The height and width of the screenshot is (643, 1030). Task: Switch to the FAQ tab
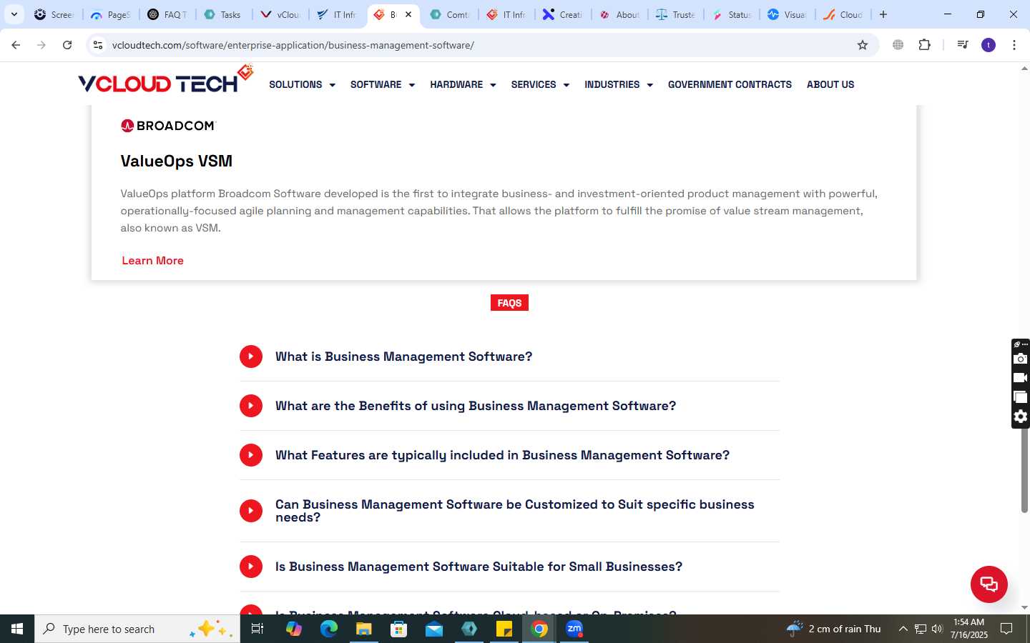167,14
